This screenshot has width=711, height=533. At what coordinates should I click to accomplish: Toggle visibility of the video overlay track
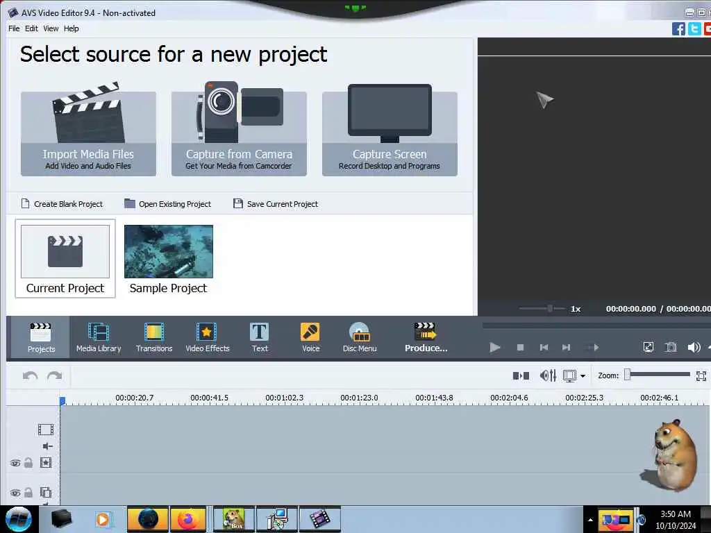pyautogui.click(x=15, y=493)
